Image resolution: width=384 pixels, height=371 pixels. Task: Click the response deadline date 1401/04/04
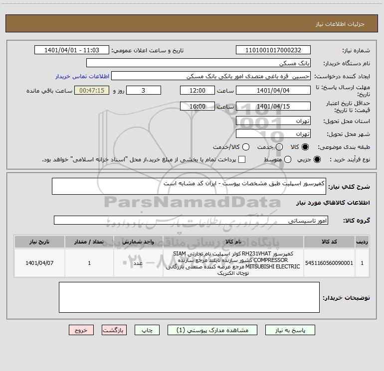point(273,91)
